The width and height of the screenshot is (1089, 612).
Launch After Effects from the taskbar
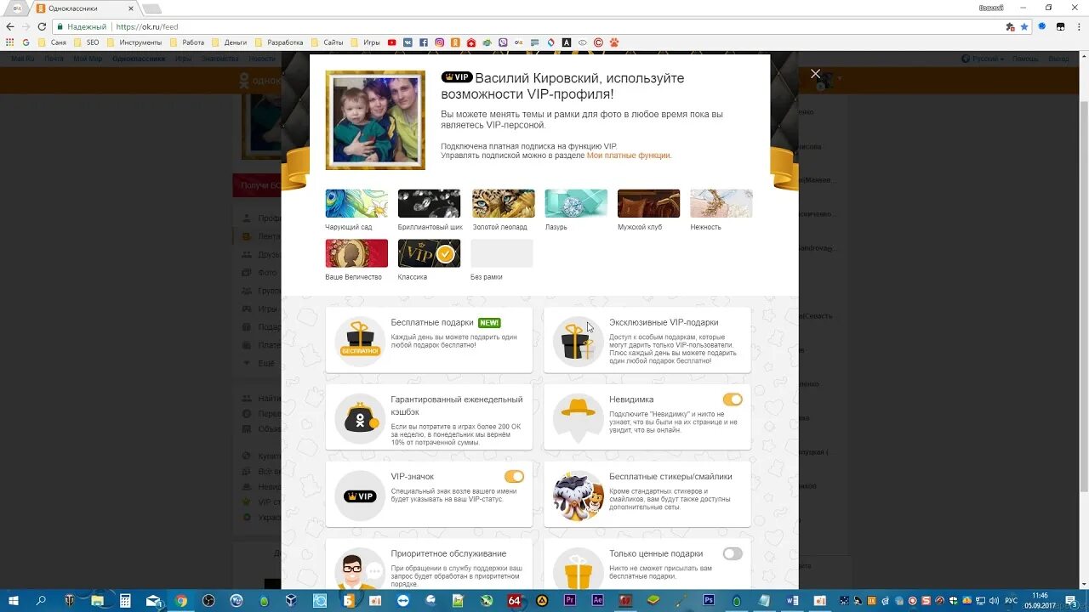(x=597, y=600)
